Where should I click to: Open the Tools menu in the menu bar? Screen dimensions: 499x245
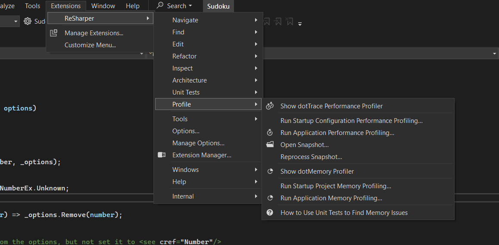click(32, 6)
